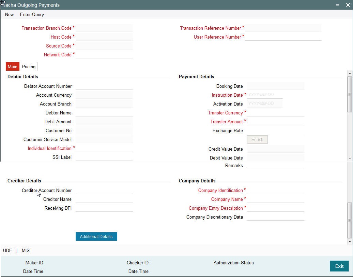
Task: Focus the Individual Identification field
Action: pos(104,148)
